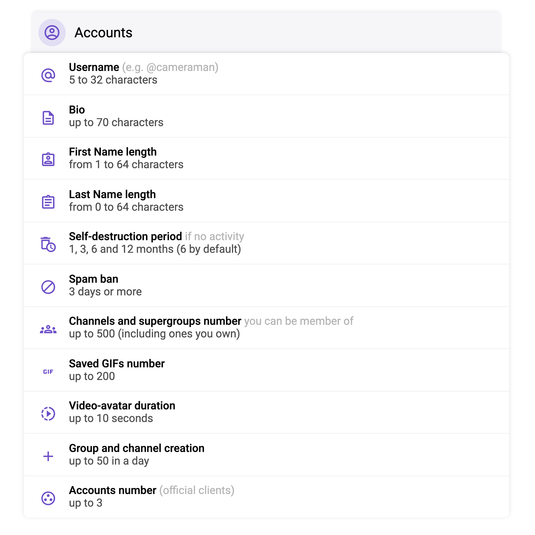Click the Video-avatar duration title

[122, 406]
